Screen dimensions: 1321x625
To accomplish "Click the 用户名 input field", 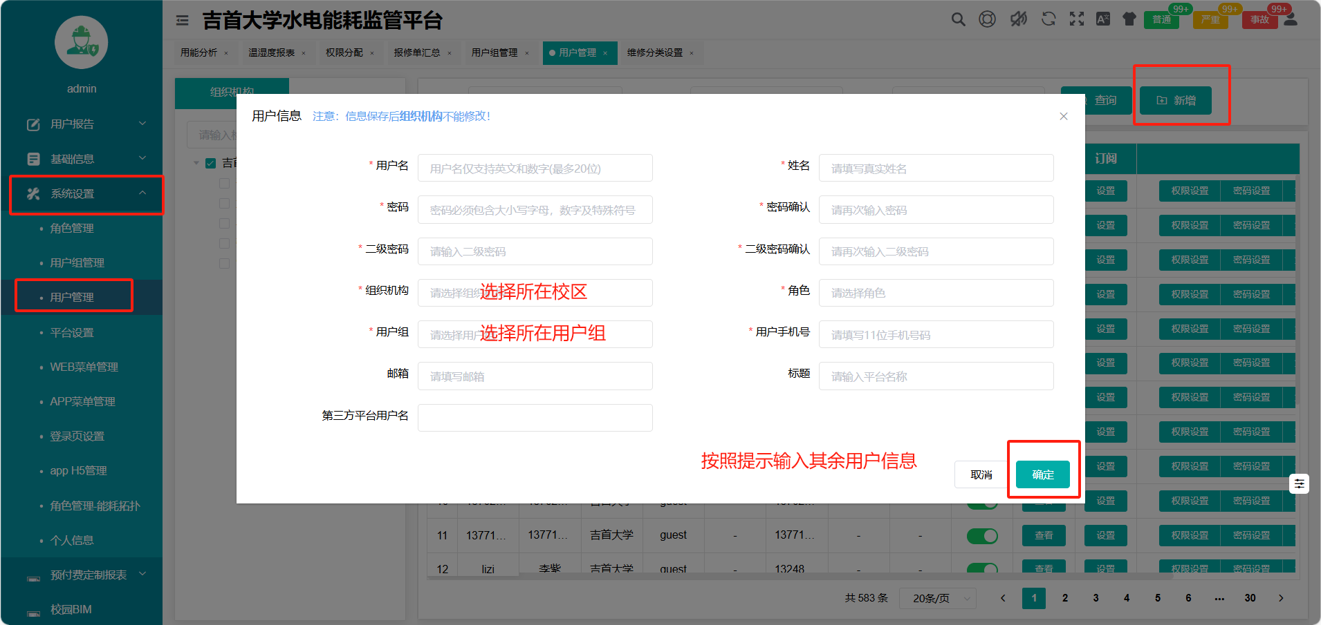I will pos(535,169).
